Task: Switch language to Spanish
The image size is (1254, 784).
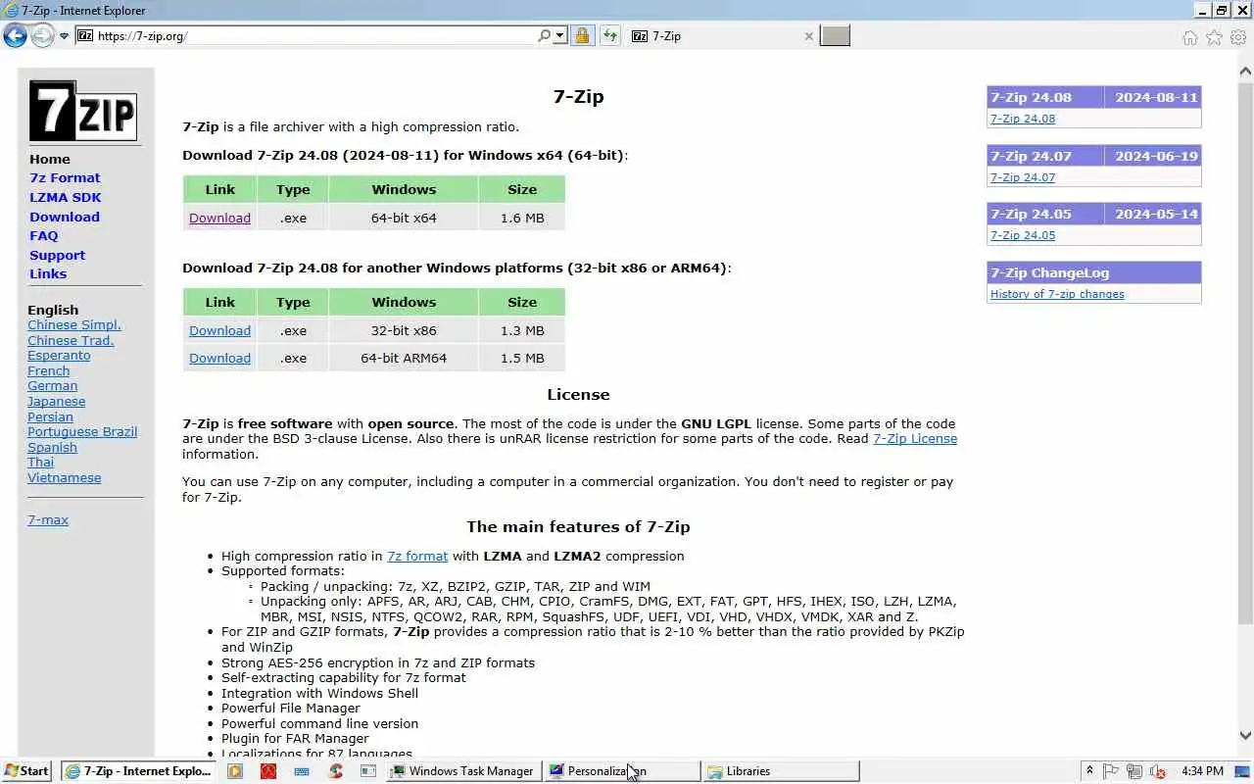Action: (x=52, y=448)
